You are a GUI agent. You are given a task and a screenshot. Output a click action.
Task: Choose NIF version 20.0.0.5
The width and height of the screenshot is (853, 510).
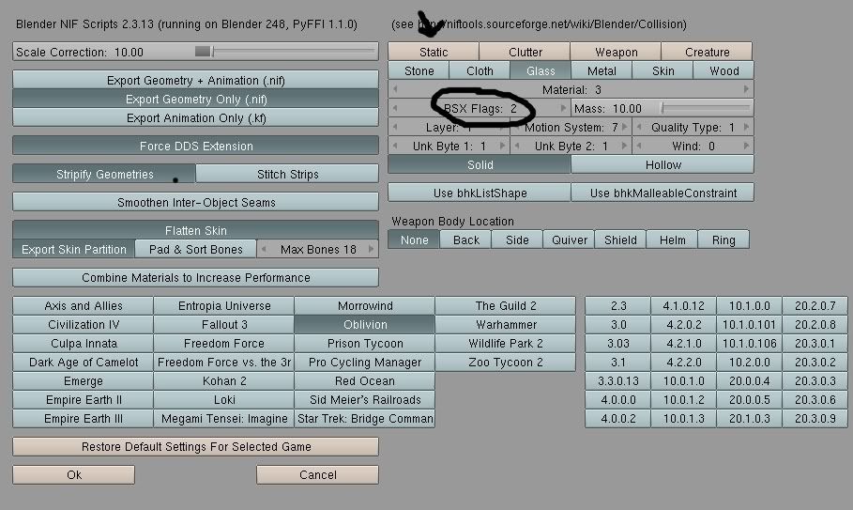(749, 399)
